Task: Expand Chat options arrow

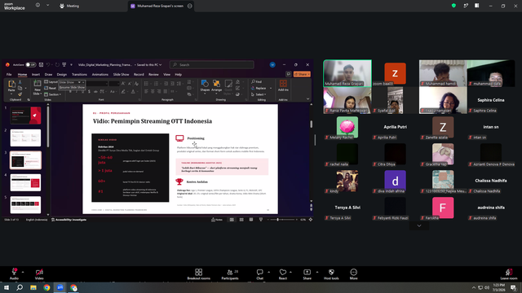Action: (268, 272)
